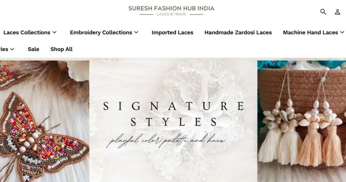Viewport: 346px width, 182px height.
Task: Open the Imported Laces menu item
Action: pyautogui.click(x=172, y=33)
